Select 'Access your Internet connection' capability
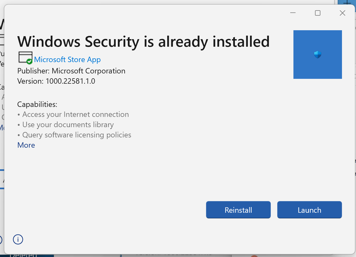356x257 pixels. (x=76, y=114)
